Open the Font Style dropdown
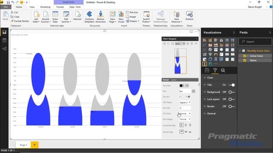Viewport: 273px width, 153px height. tap(185, 113)
